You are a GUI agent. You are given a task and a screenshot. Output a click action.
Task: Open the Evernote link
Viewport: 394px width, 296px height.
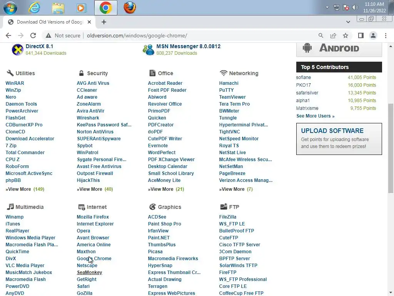(157, 145)
